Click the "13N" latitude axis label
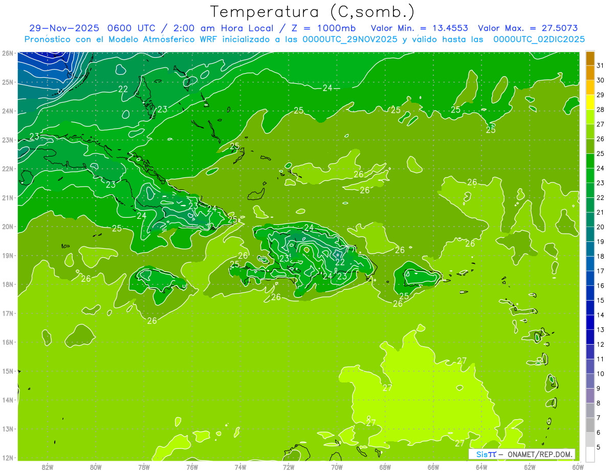Image resolution: width=614 pixels, height=474 pixels. [x=8, y=429]
